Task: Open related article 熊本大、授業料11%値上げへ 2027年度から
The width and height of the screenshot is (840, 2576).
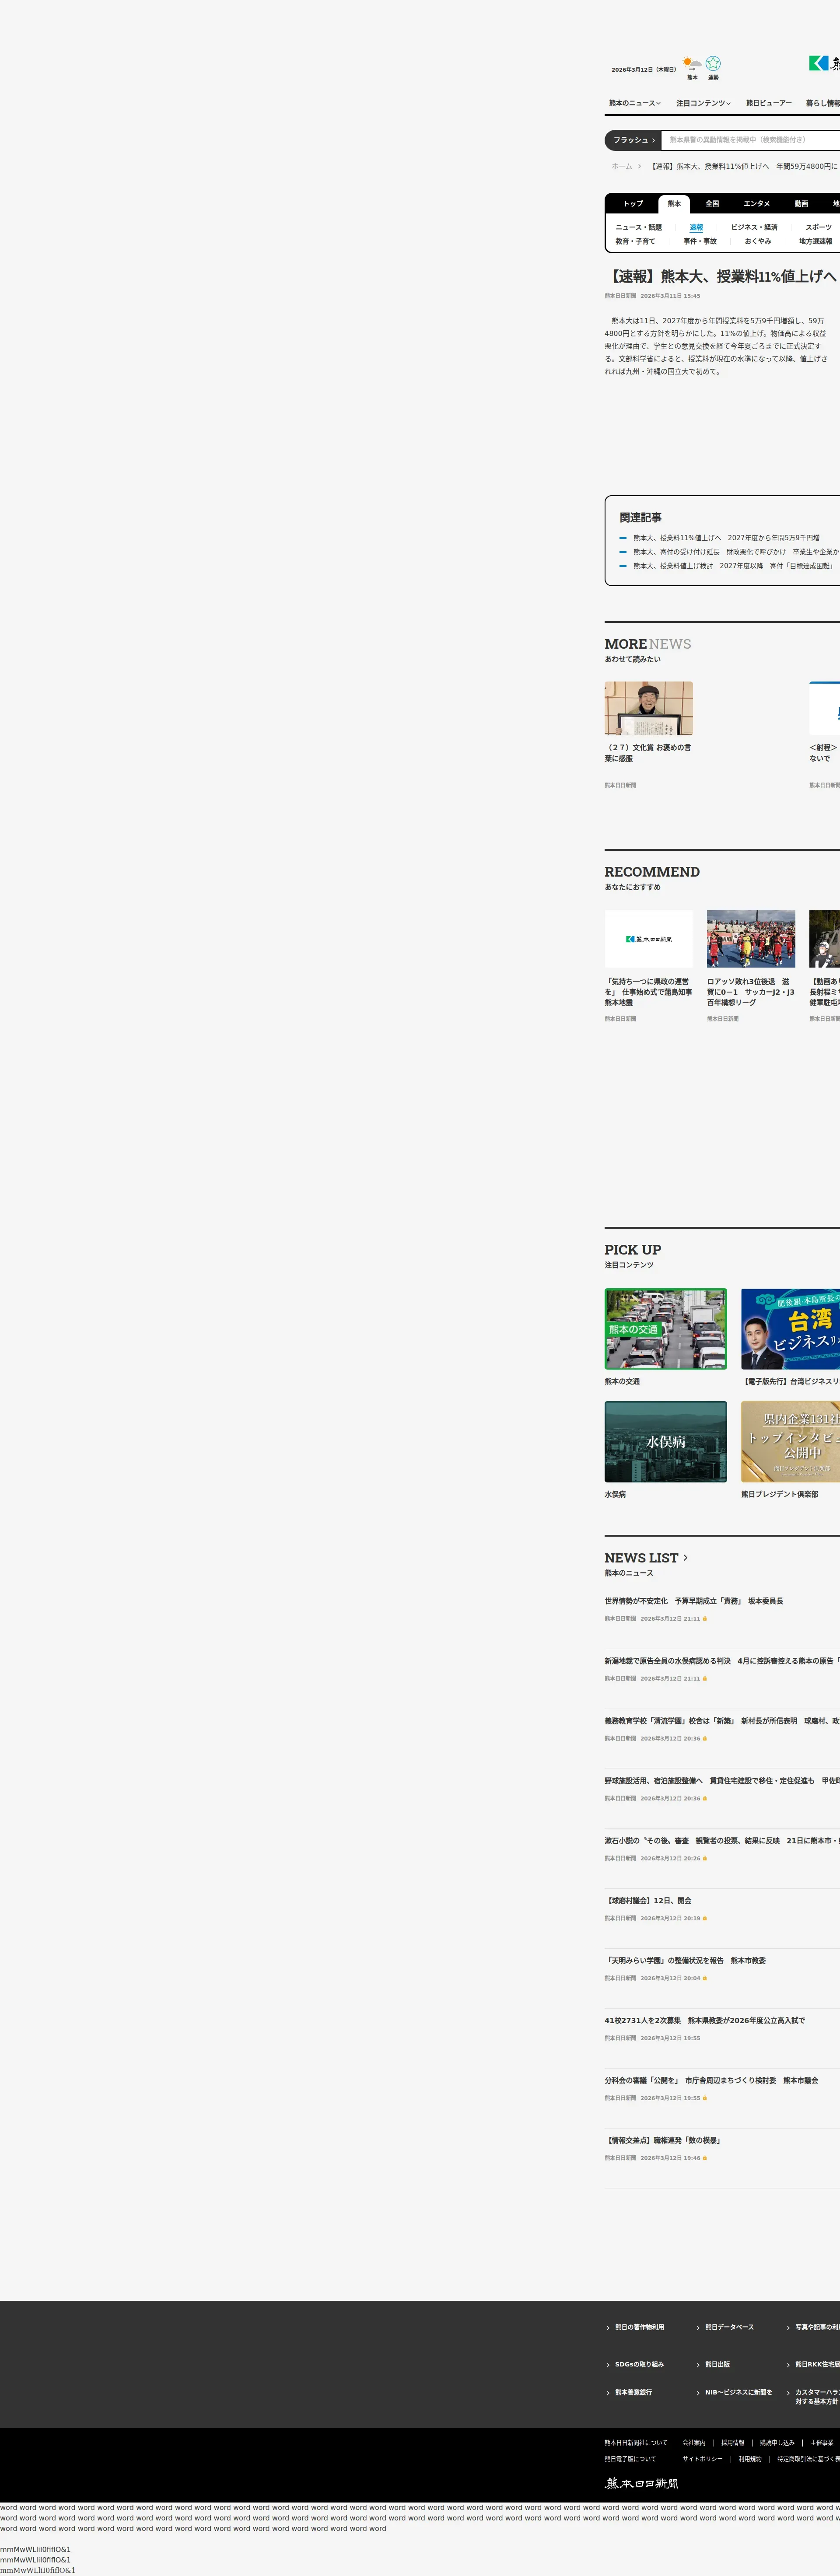Action: [726, 538]
